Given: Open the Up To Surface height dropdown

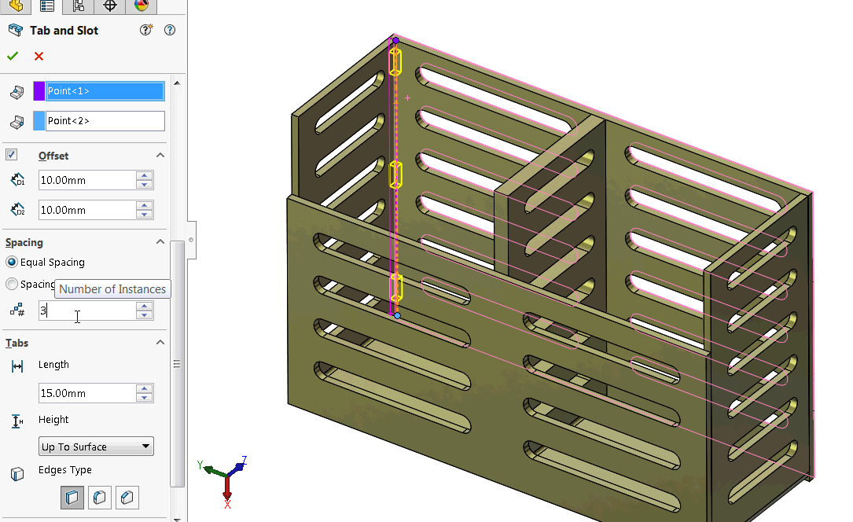Looking at the screenshot, I should pos(96,447).
